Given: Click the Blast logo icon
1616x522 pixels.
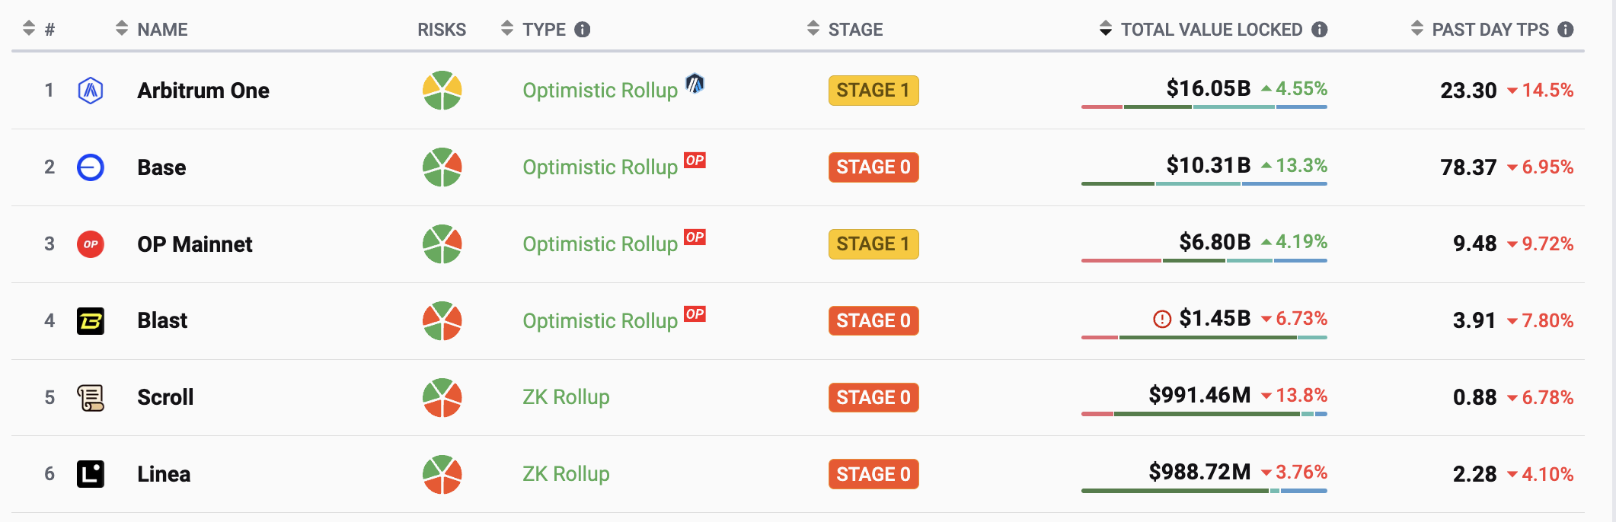Looking at the screenshot, I should tap(91, 321).
